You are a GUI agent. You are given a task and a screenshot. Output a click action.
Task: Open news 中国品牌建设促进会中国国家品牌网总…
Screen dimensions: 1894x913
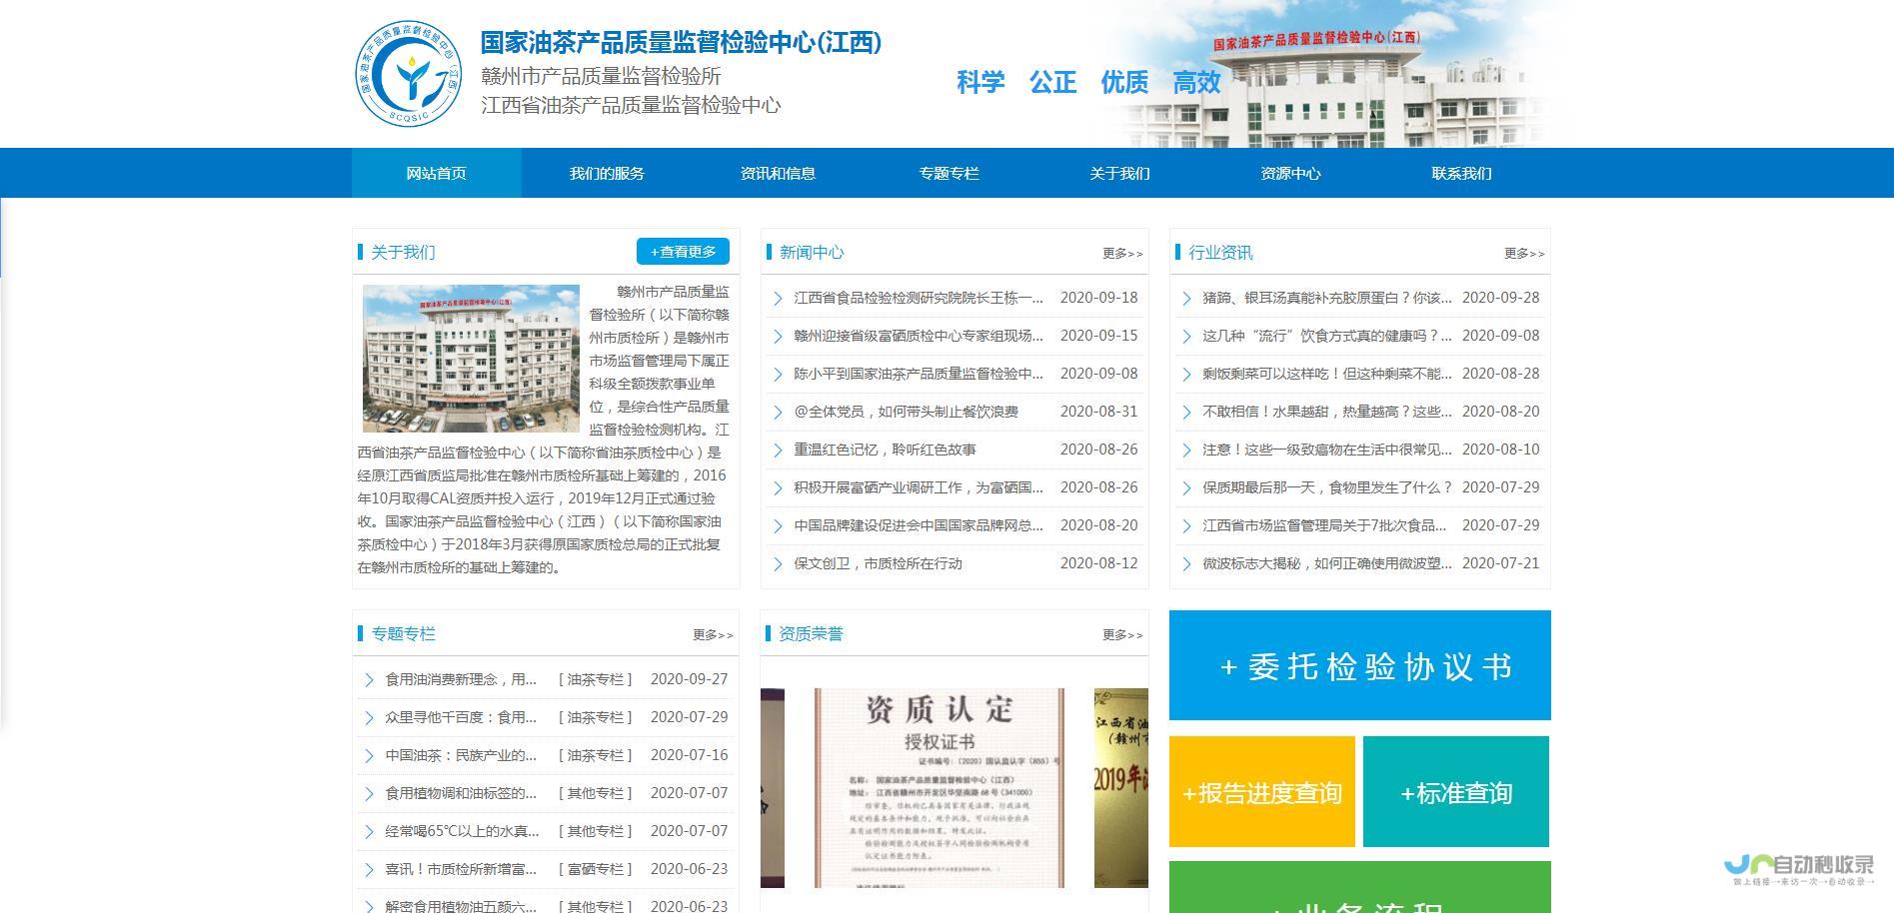(x=919, y=525)
